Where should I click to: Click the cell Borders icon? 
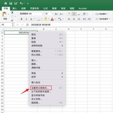39,19
